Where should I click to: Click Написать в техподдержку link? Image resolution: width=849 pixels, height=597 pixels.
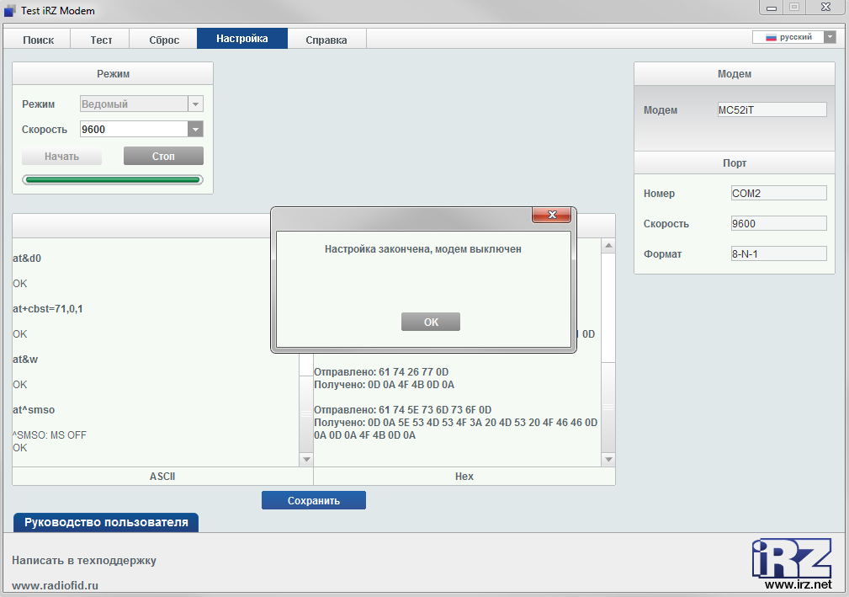84,561
